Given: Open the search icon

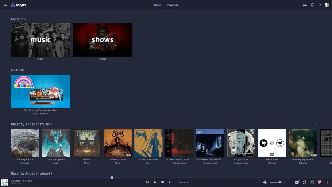Looking at the screenshot, I should (320, 5).
